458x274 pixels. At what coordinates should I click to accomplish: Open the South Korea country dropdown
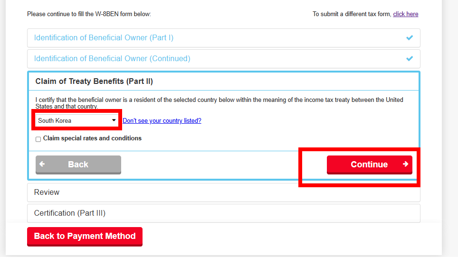pos(76,120)
